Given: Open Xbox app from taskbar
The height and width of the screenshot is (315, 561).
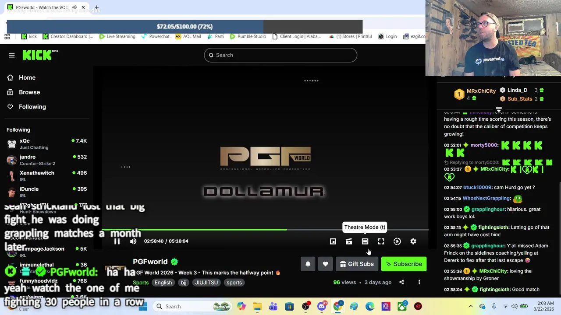Looking at the screenshot, I should click(x=402, y=306).
